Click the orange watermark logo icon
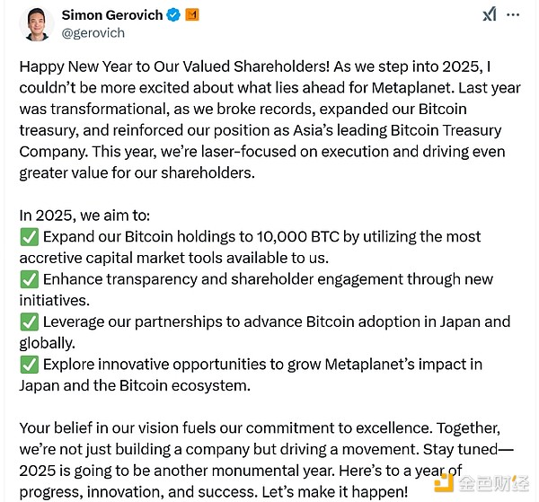 pos(445,482)
